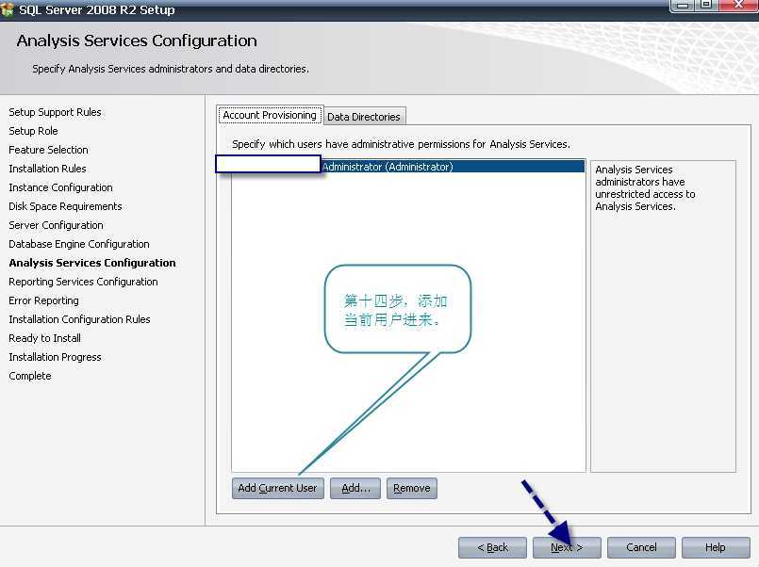Click Installation Configuration Rules step
759x567 pixels.
tap(79, 319)
